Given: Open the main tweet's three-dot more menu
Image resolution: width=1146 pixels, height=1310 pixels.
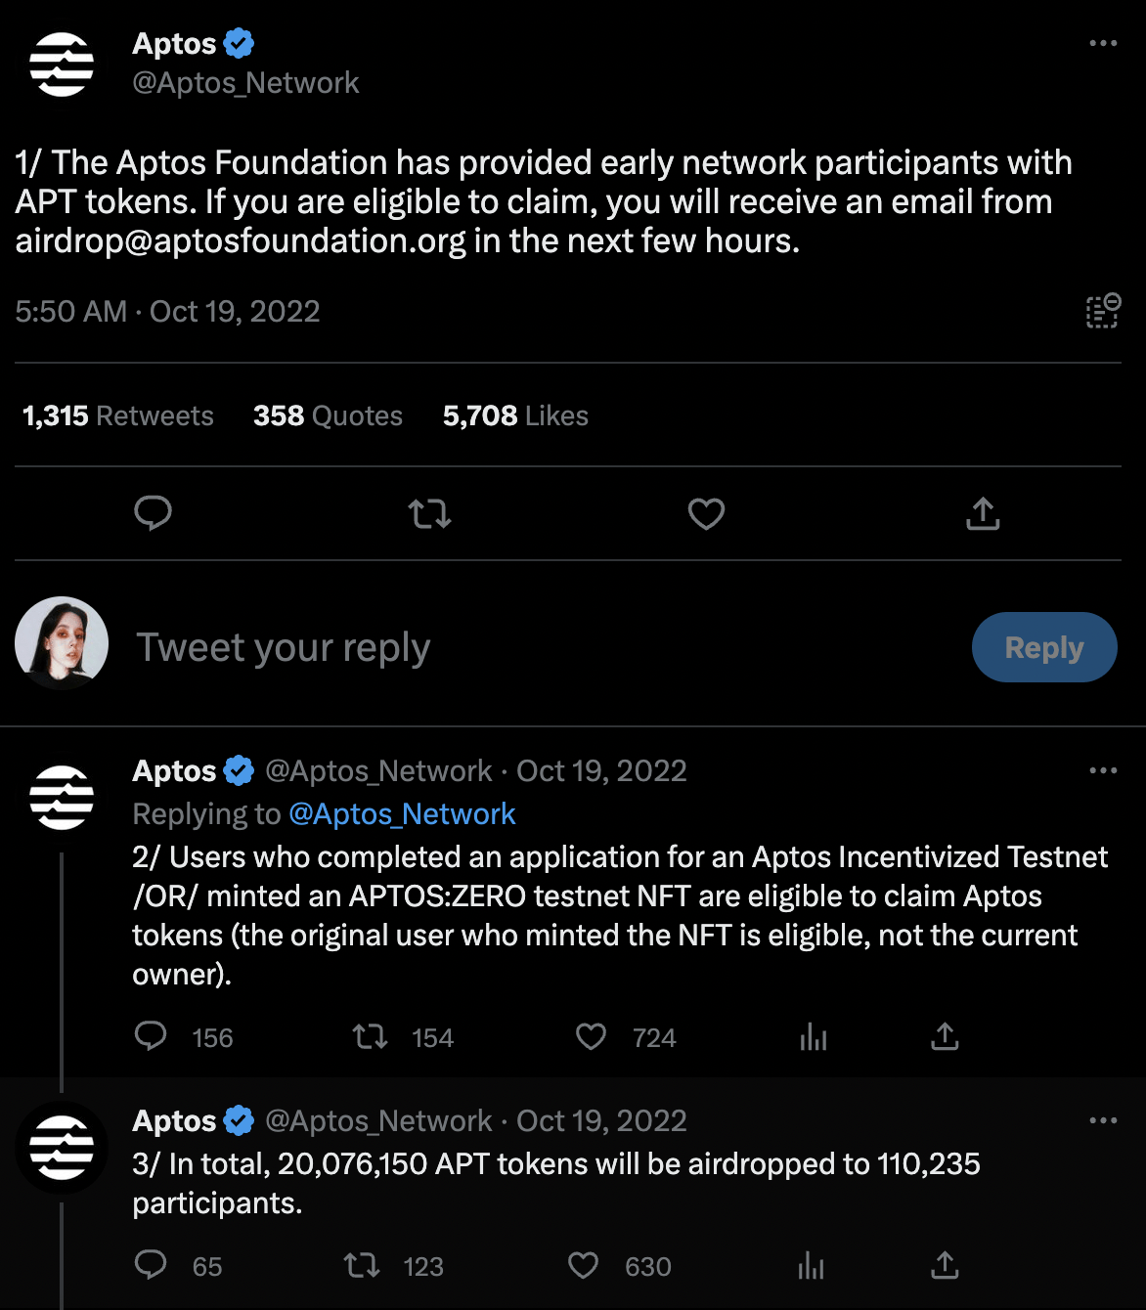Looking at the screenshot, I should pyautogui.click(x=1103, y=43).
